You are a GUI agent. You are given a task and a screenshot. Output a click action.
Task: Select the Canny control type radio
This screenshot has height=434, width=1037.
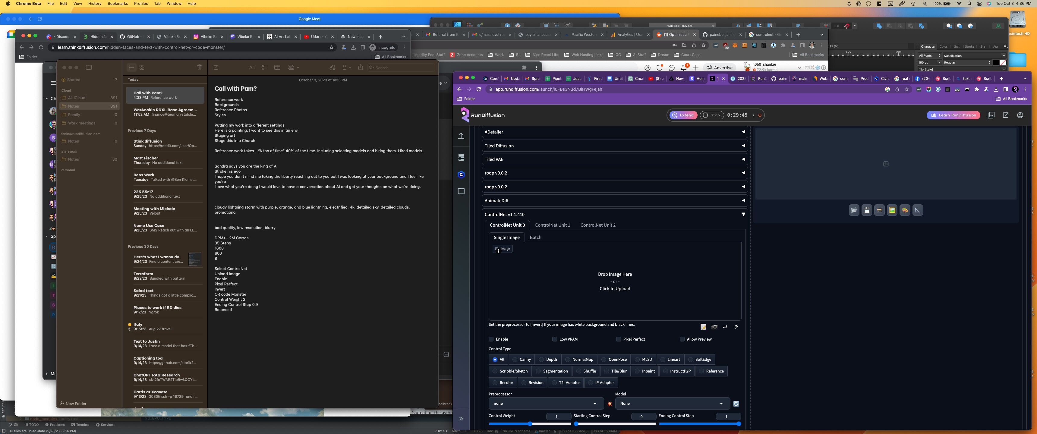pos(515,360)
